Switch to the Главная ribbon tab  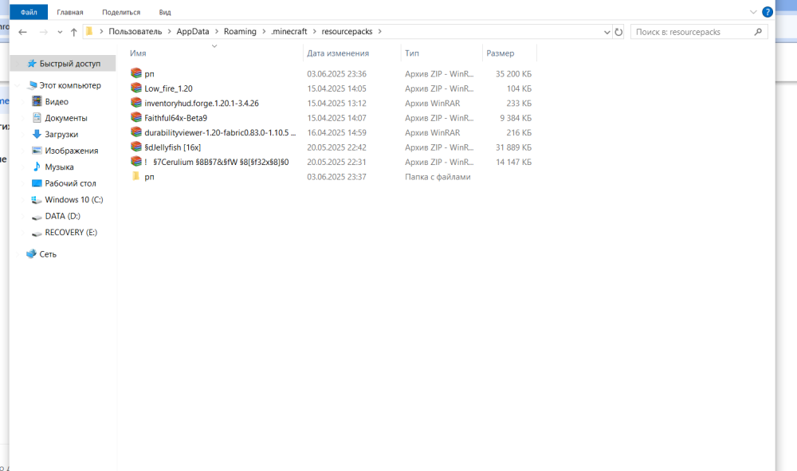70,12
